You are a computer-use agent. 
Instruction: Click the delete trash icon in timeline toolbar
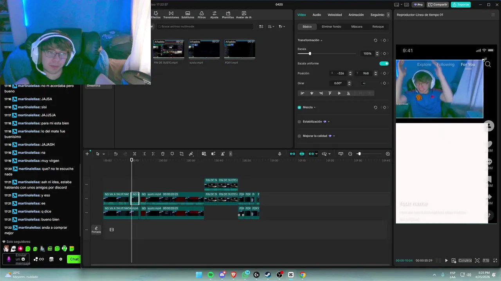(163, 154)
